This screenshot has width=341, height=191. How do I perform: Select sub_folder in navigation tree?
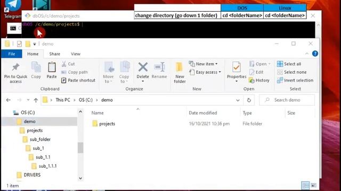(x=40, y=139)
